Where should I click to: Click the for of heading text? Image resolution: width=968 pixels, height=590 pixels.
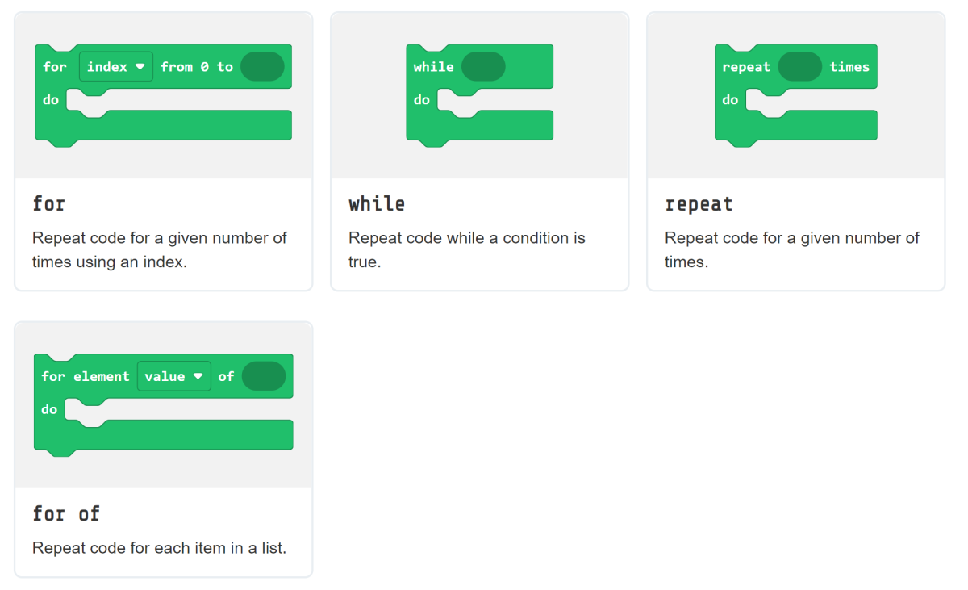tap(66, 514)
